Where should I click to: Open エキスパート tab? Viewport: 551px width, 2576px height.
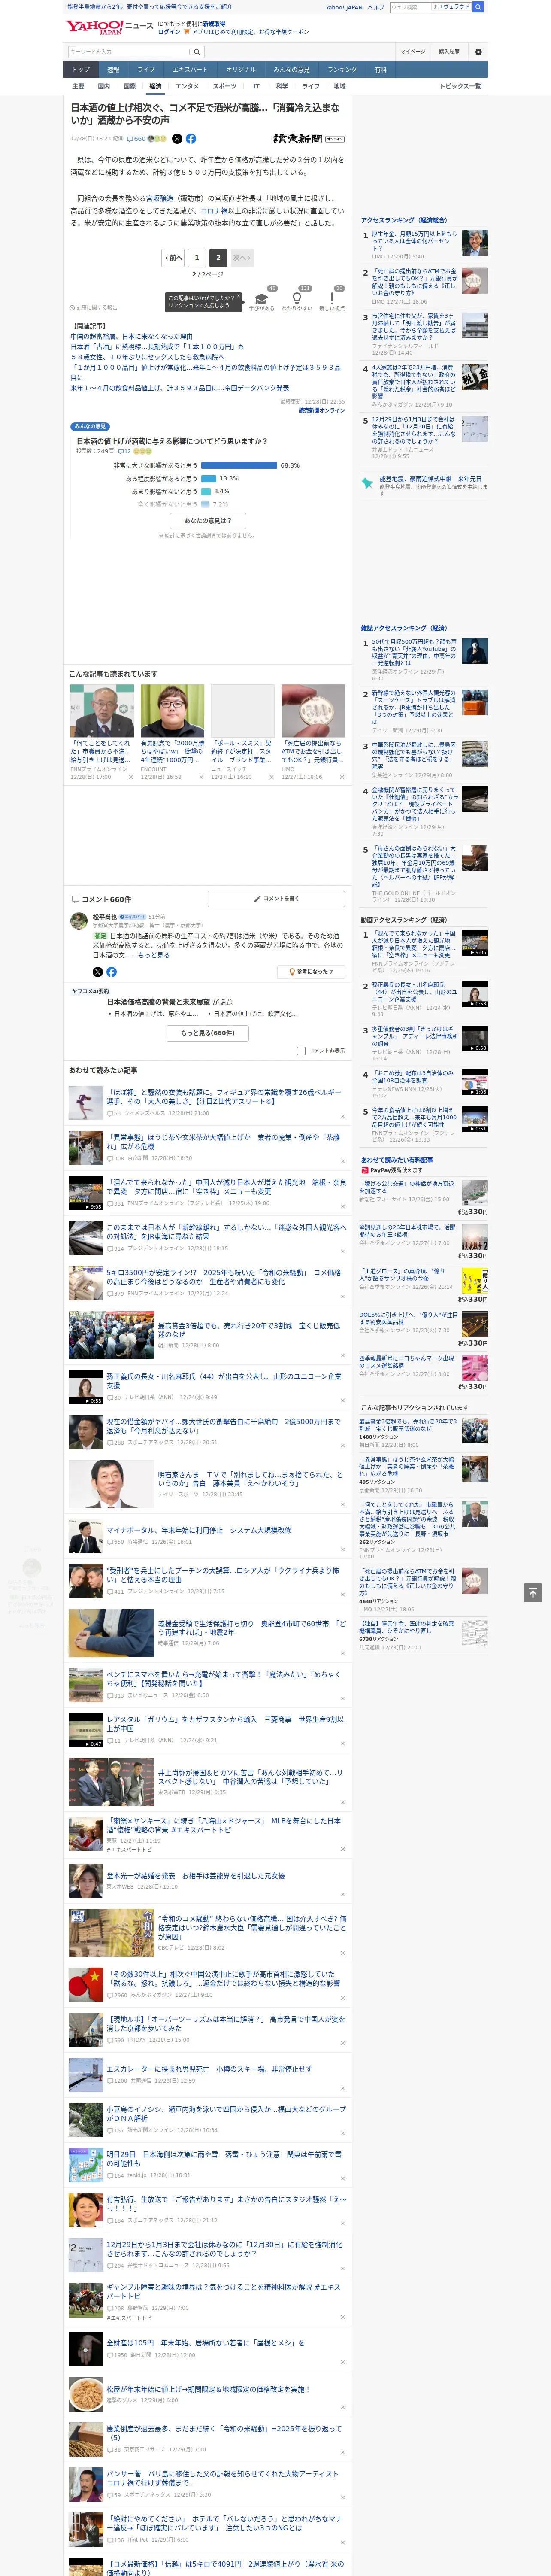pos(190,70)
